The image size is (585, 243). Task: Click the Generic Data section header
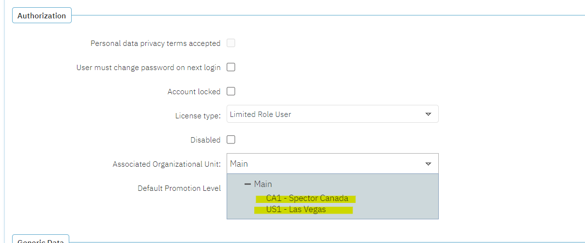(x=42, y=240)
